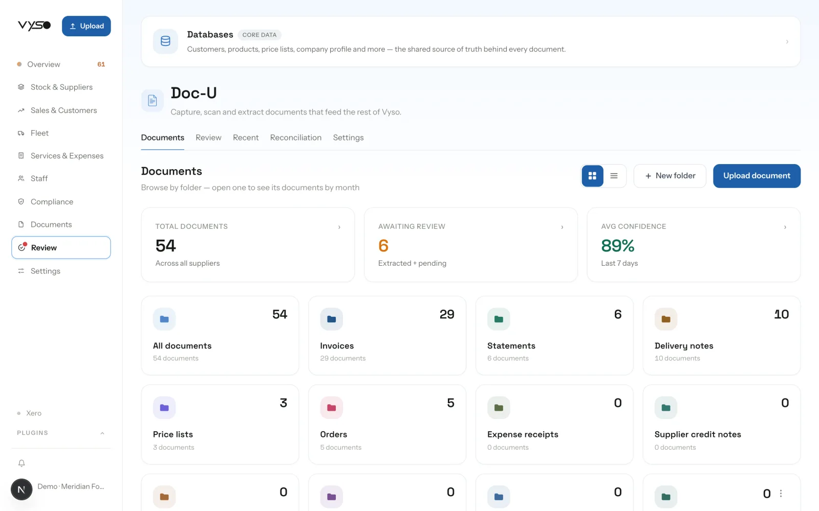Click the 89% confidence value
Screen dimensions: 819x511
click(x=618, y=246)
